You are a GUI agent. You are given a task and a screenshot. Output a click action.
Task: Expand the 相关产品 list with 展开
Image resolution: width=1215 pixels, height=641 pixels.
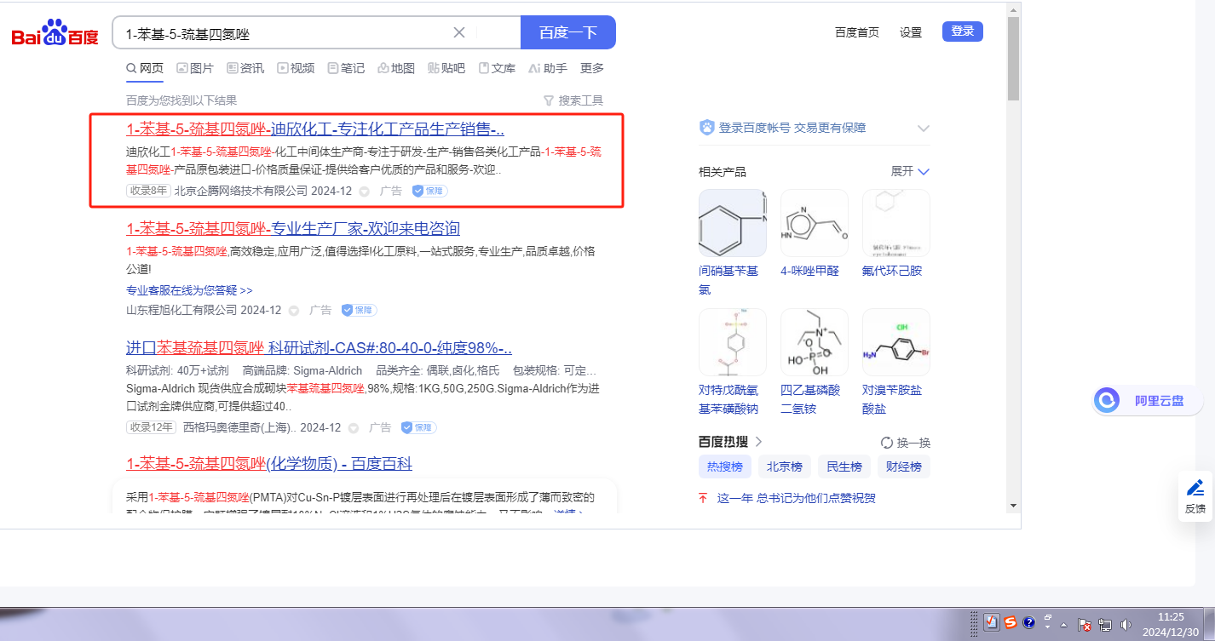tap(910, 171)
